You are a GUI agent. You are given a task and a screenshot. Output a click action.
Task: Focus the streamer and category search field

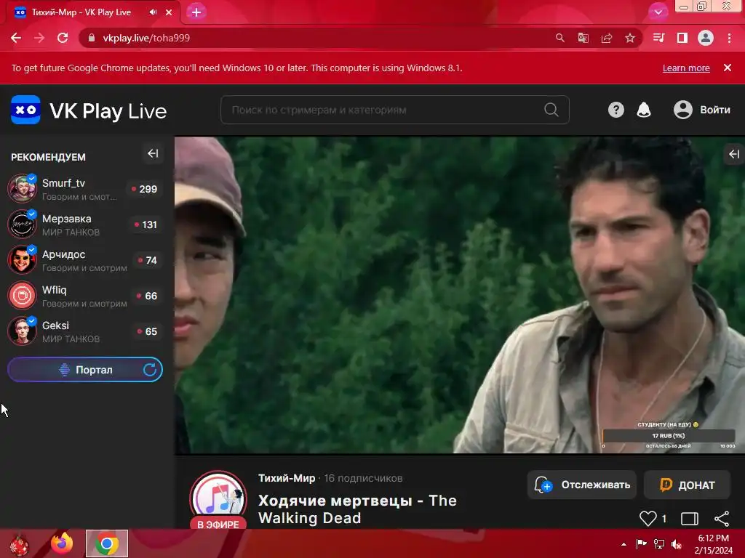[x=395, y=110]
